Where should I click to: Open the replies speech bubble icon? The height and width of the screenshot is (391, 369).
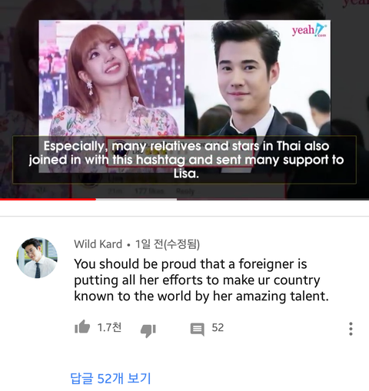tap(198, 329)
